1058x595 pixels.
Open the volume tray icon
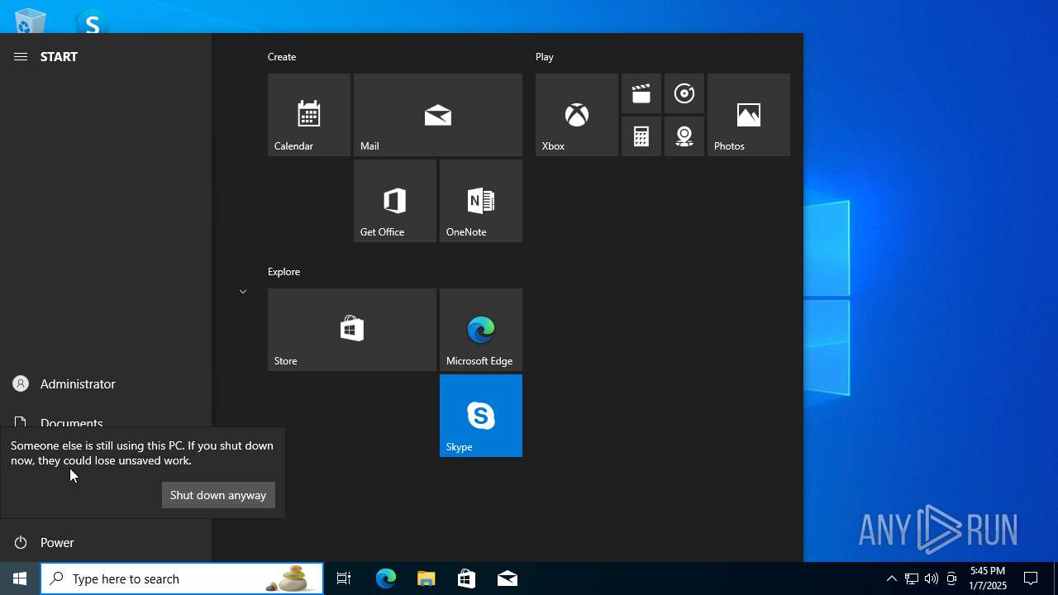coord(932,578)
